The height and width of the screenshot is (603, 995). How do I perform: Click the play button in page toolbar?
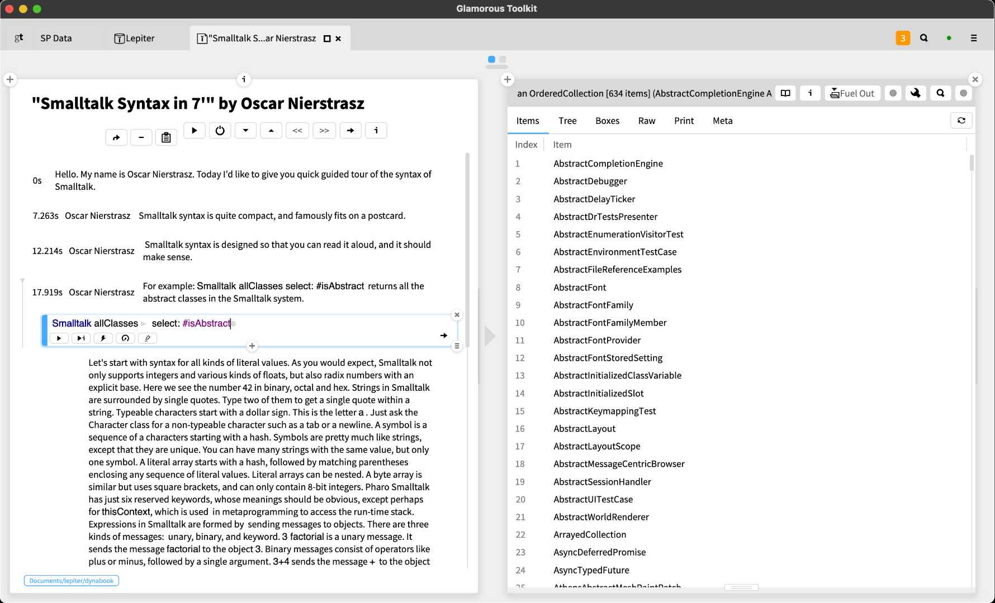195,131
